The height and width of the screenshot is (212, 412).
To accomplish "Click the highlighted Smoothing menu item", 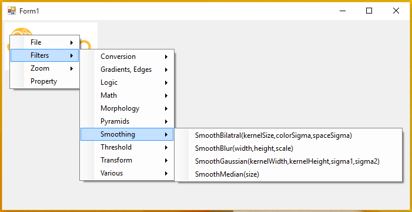I will [126, 134].
